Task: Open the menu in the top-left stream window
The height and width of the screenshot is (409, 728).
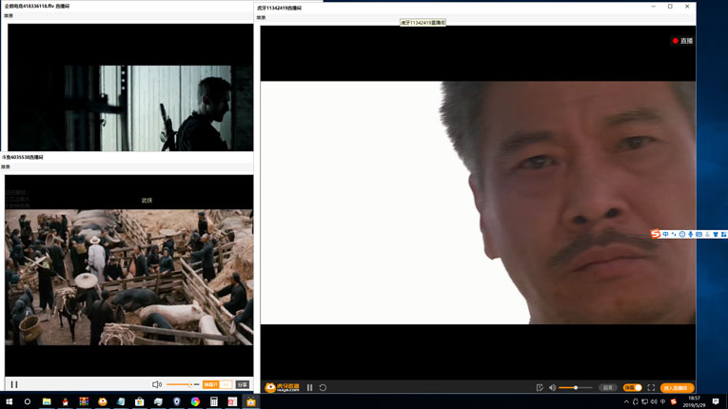Action: click(9, 15)
